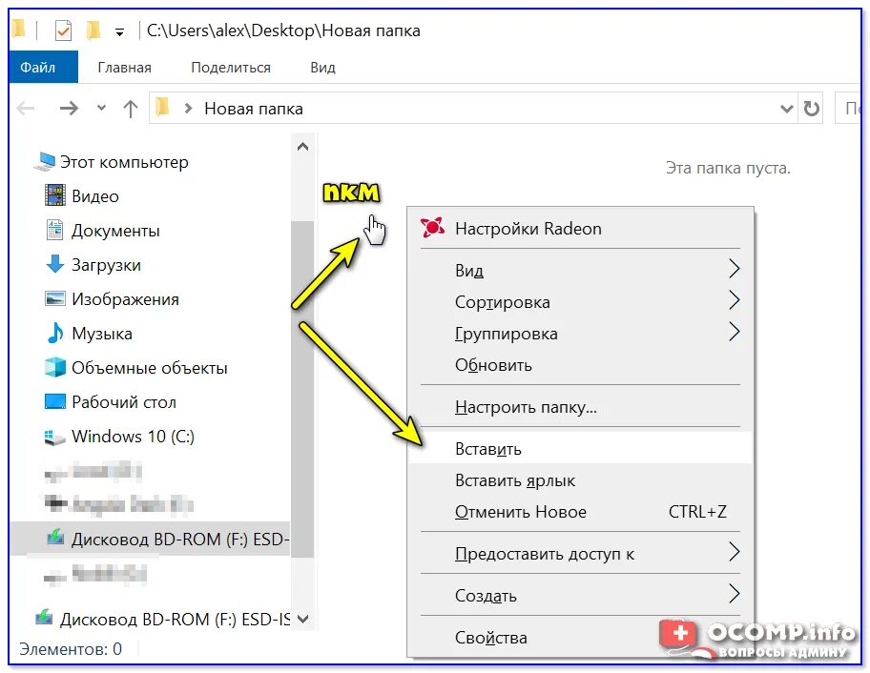Click the Этот компьютер computer icon
Viewport: 870px width, 673px height.
click(x=45, y=161)
